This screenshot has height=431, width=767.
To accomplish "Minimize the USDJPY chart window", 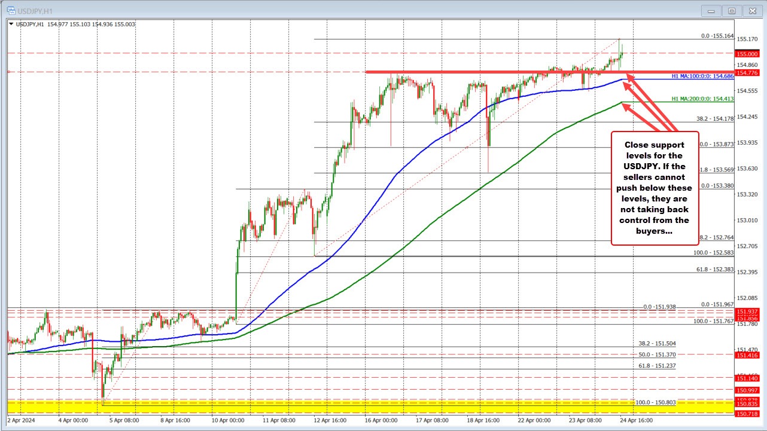I will click(711, 10).
